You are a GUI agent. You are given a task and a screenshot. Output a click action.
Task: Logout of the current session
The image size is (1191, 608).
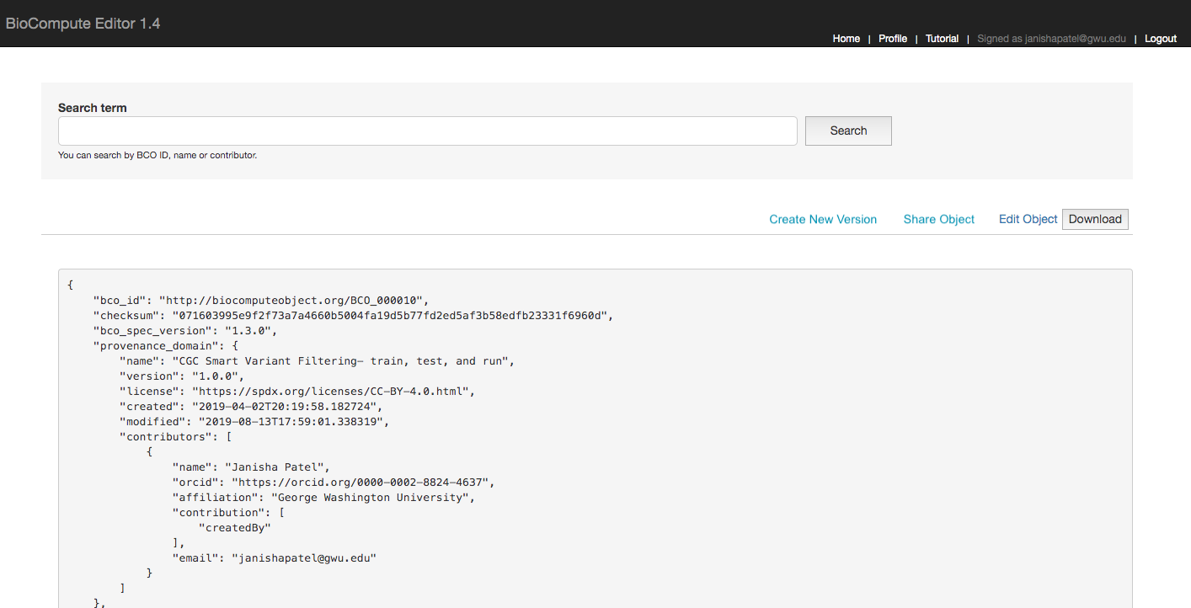click(1160, 38)
